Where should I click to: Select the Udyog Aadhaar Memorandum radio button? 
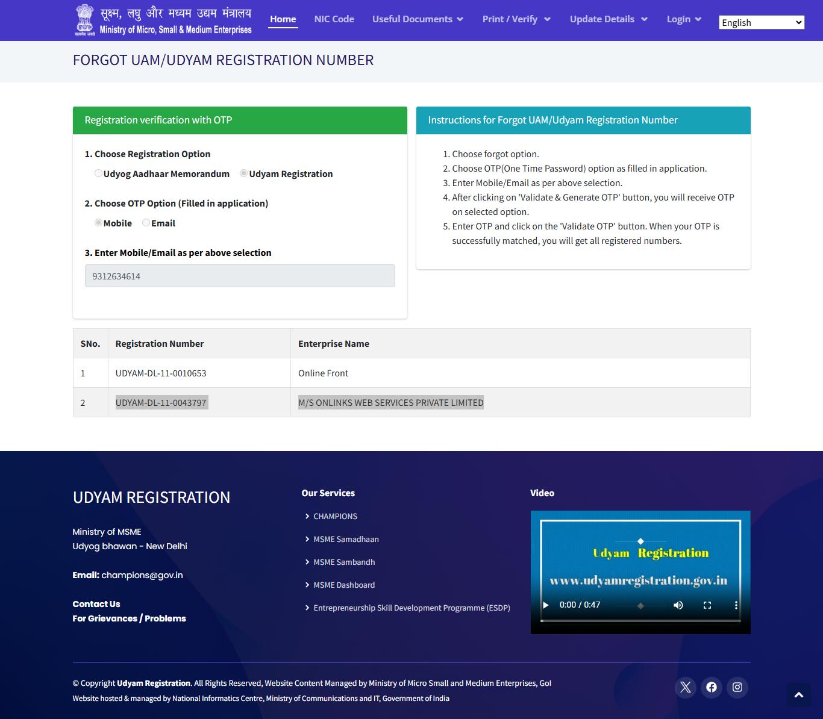click(98, 173)
